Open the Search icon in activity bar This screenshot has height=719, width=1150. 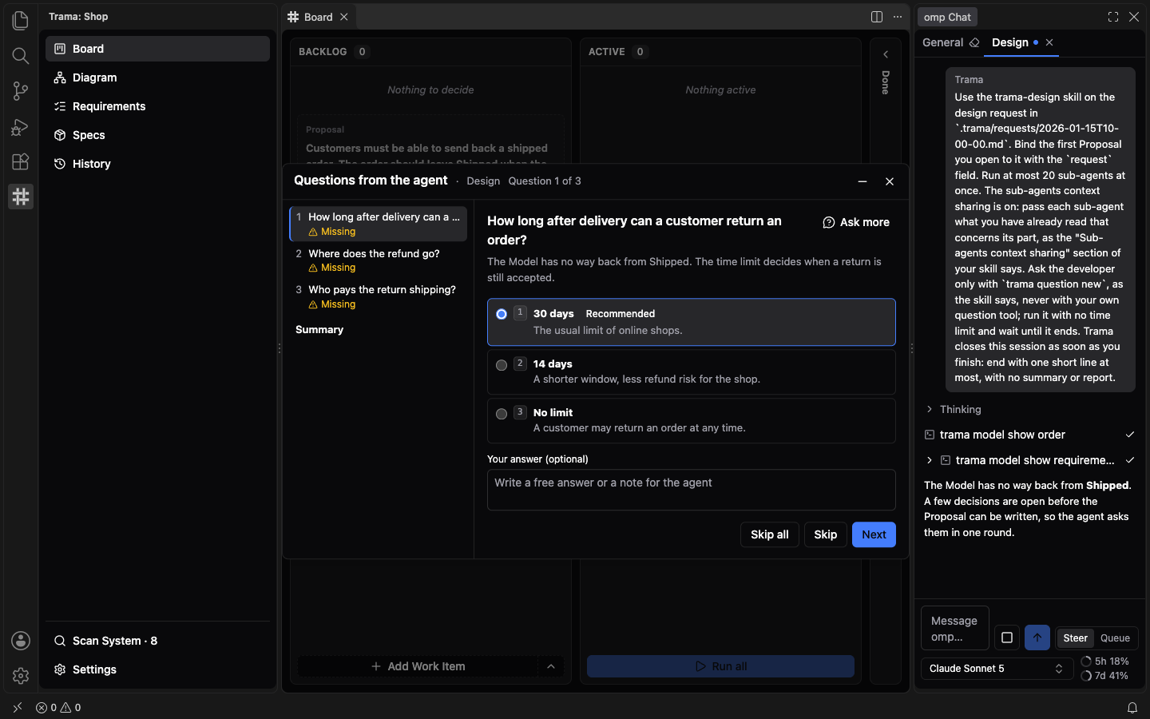tap(21, 55)
